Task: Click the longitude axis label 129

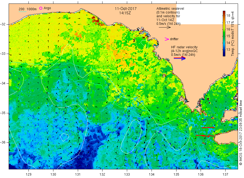Action: (29, 174)
